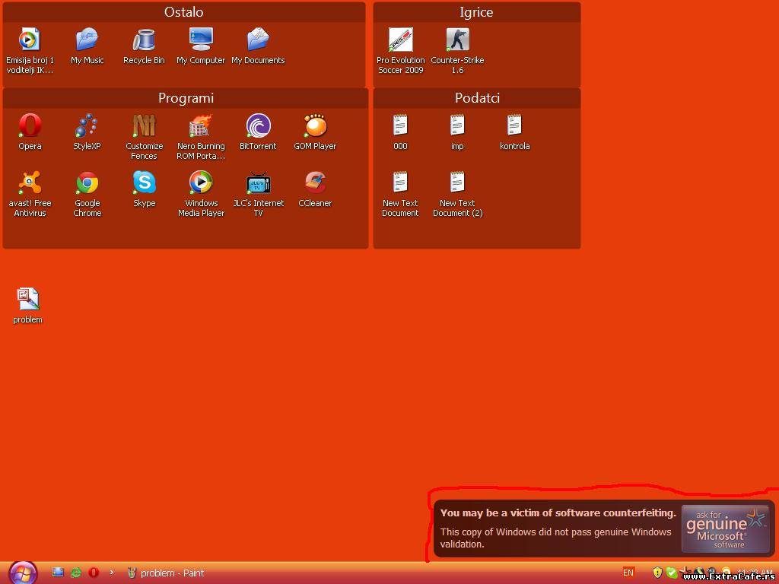The image size is (779, 584).
Task: Click the genuine Windows validation message text
Action: (556, 538)
